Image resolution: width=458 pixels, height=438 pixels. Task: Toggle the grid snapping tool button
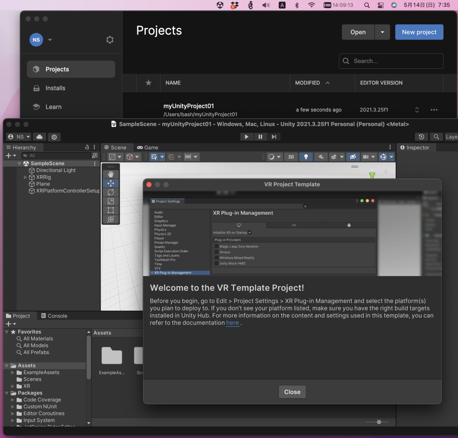[x=171, y=157]
